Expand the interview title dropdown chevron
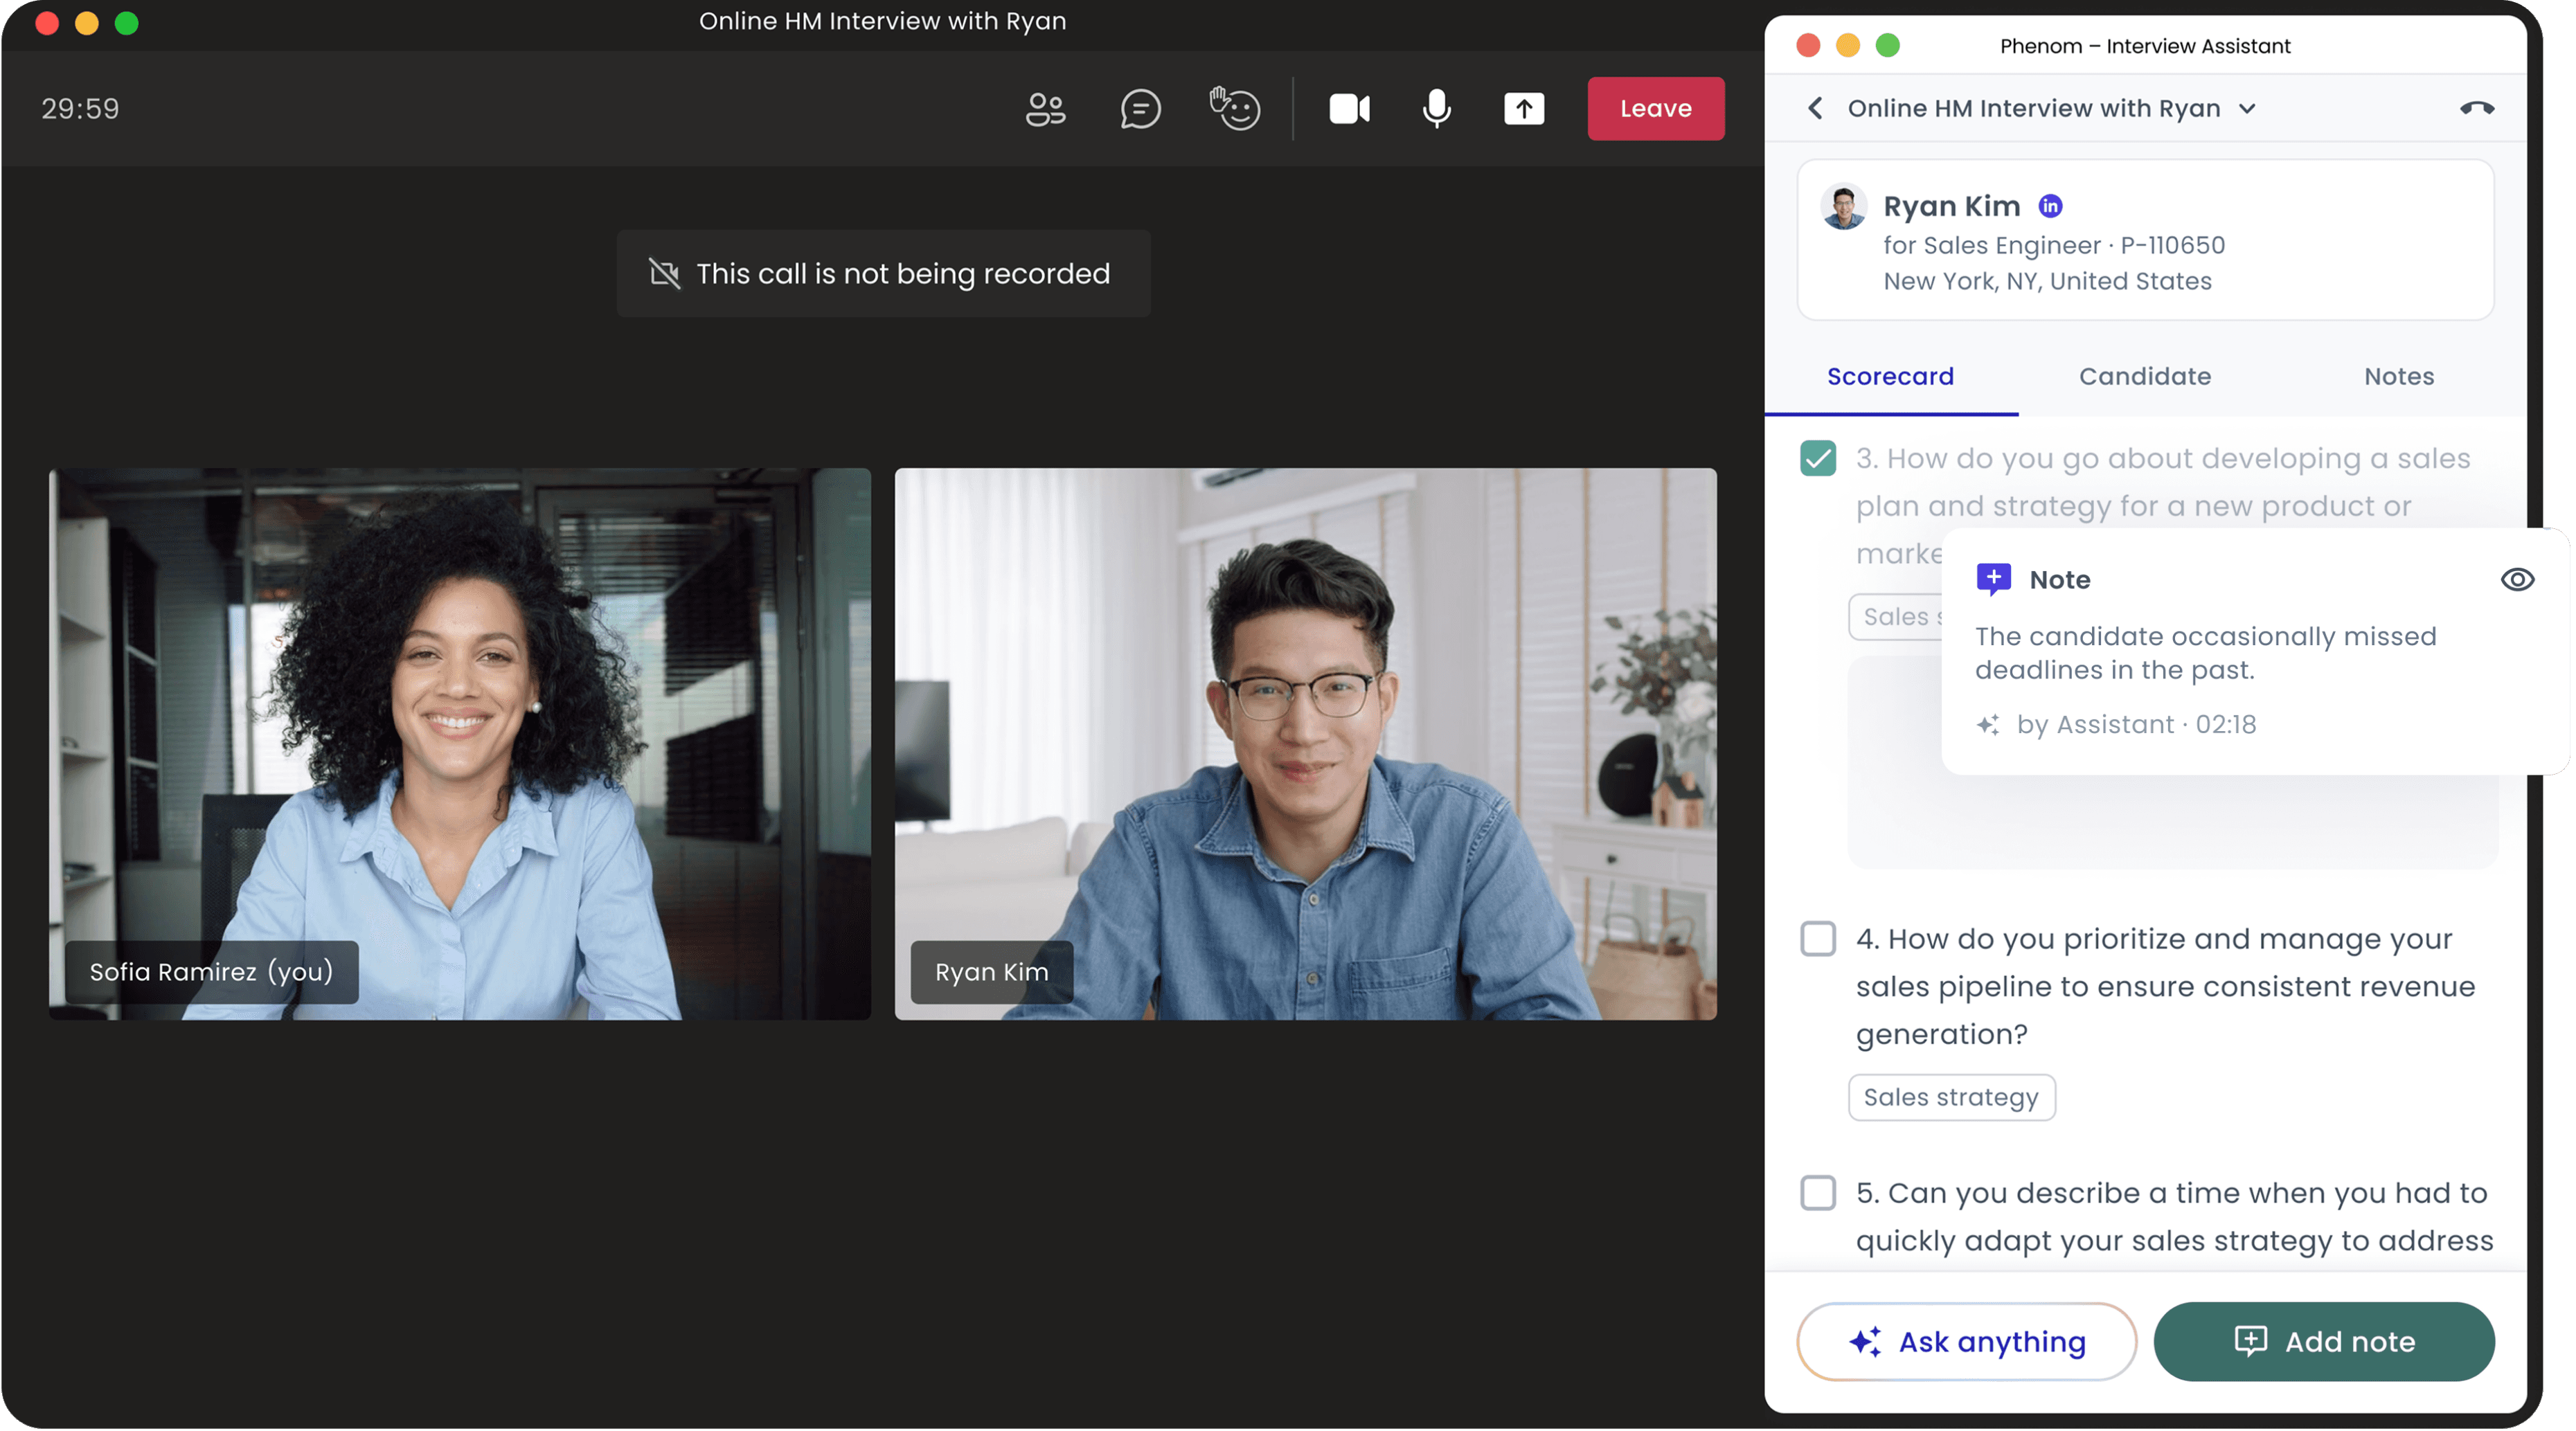The image size is (2576, 1431). tap(2247, 108)
